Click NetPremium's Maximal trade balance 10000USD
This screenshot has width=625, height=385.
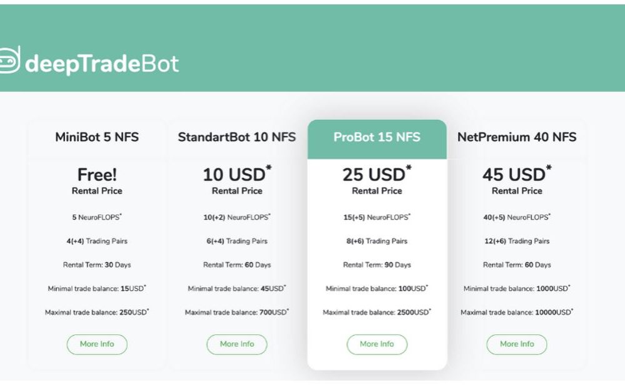coord(517,312)
